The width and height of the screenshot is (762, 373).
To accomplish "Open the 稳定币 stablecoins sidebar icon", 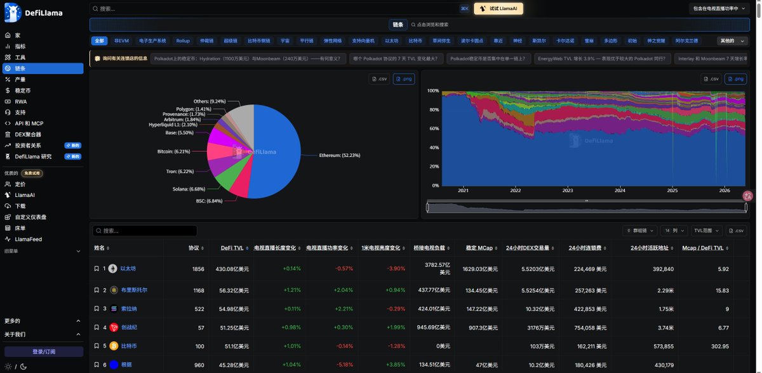I will (8, 90).
